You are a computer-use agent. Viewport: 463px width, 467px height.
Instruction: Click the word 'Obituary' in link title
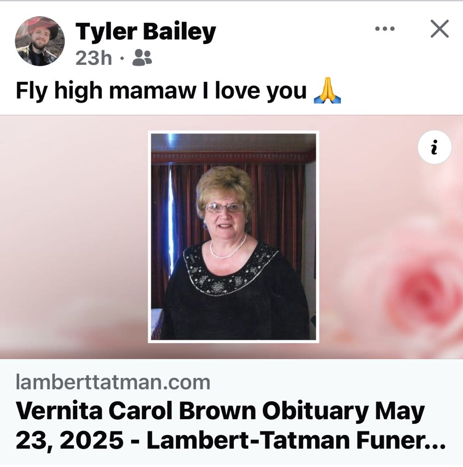(x=315, y=411)
